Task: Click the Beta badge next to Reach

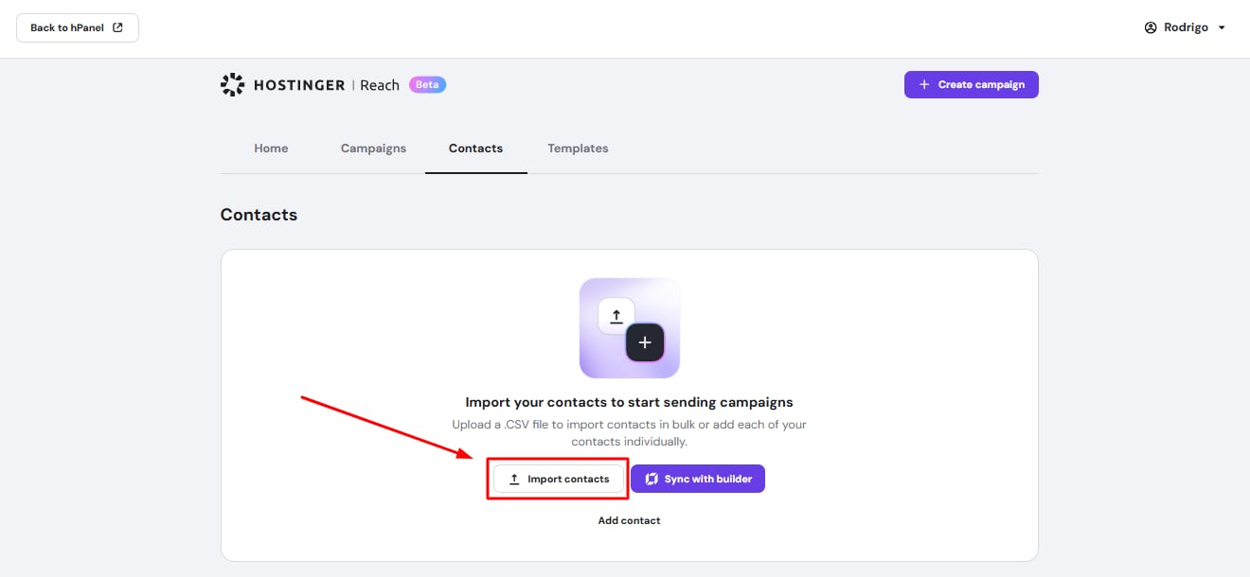Action: [427, 85]
